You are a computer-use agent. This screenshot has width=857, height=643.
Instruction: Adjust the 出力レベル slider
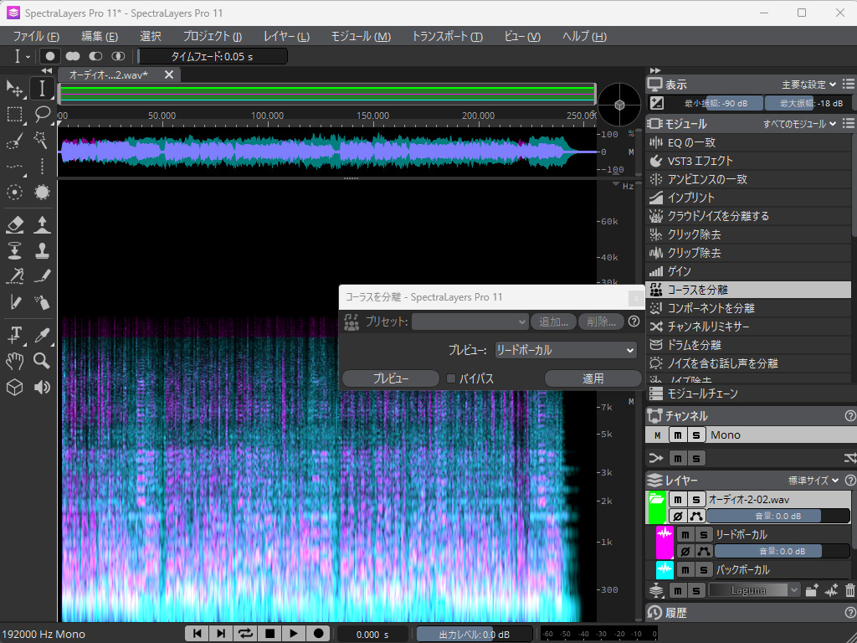[474, 634]
